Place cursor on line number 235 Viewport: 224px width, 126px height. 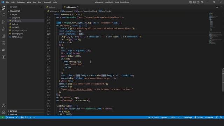(49, 76)
